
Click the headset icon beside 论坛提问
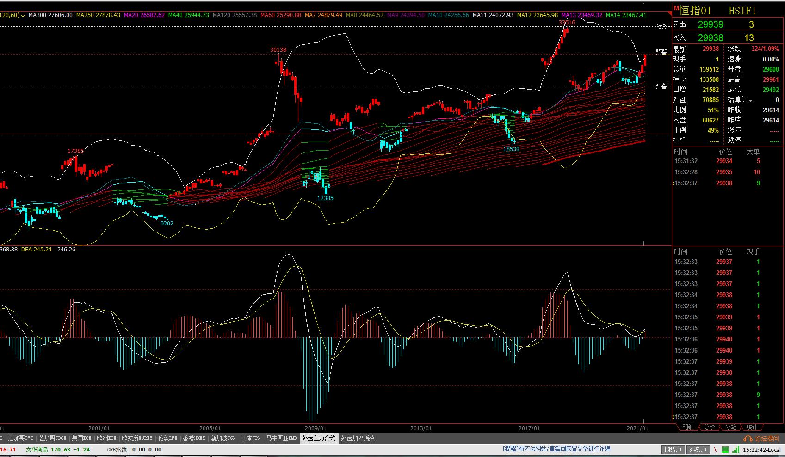tap(748, 439)
